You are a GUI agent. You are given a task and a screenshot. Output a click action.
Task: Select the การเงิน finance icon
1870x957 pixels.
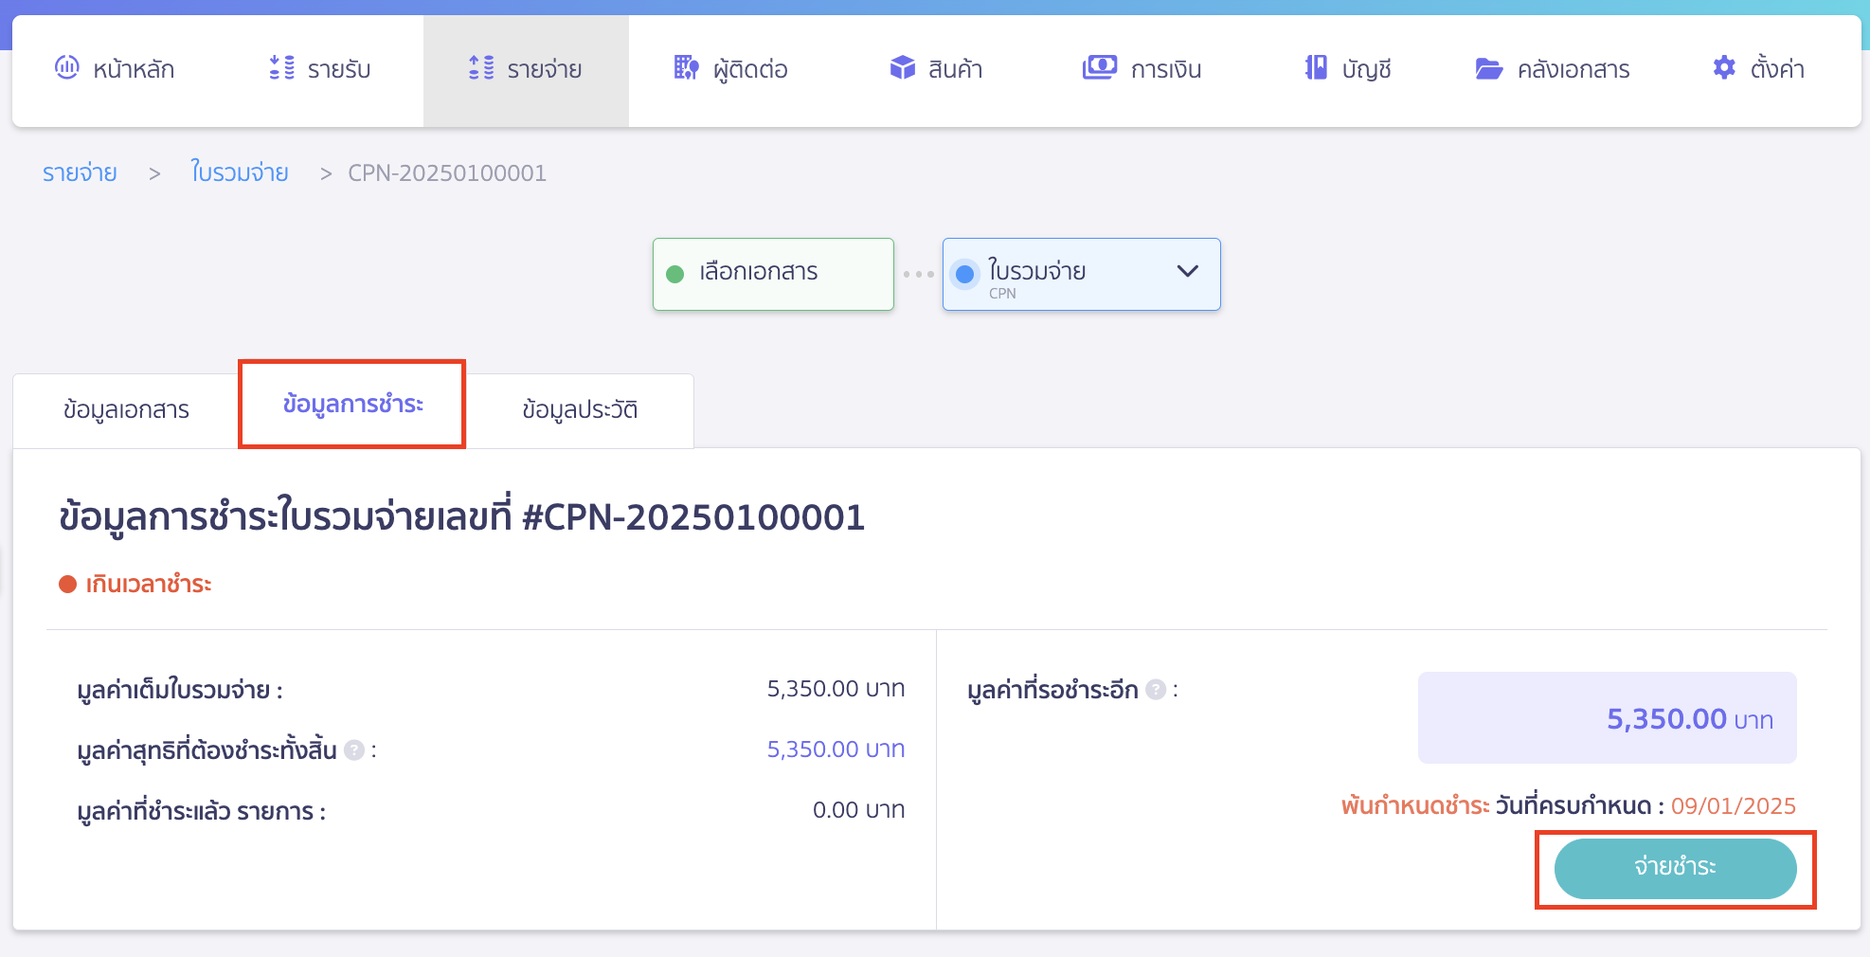1099,67
